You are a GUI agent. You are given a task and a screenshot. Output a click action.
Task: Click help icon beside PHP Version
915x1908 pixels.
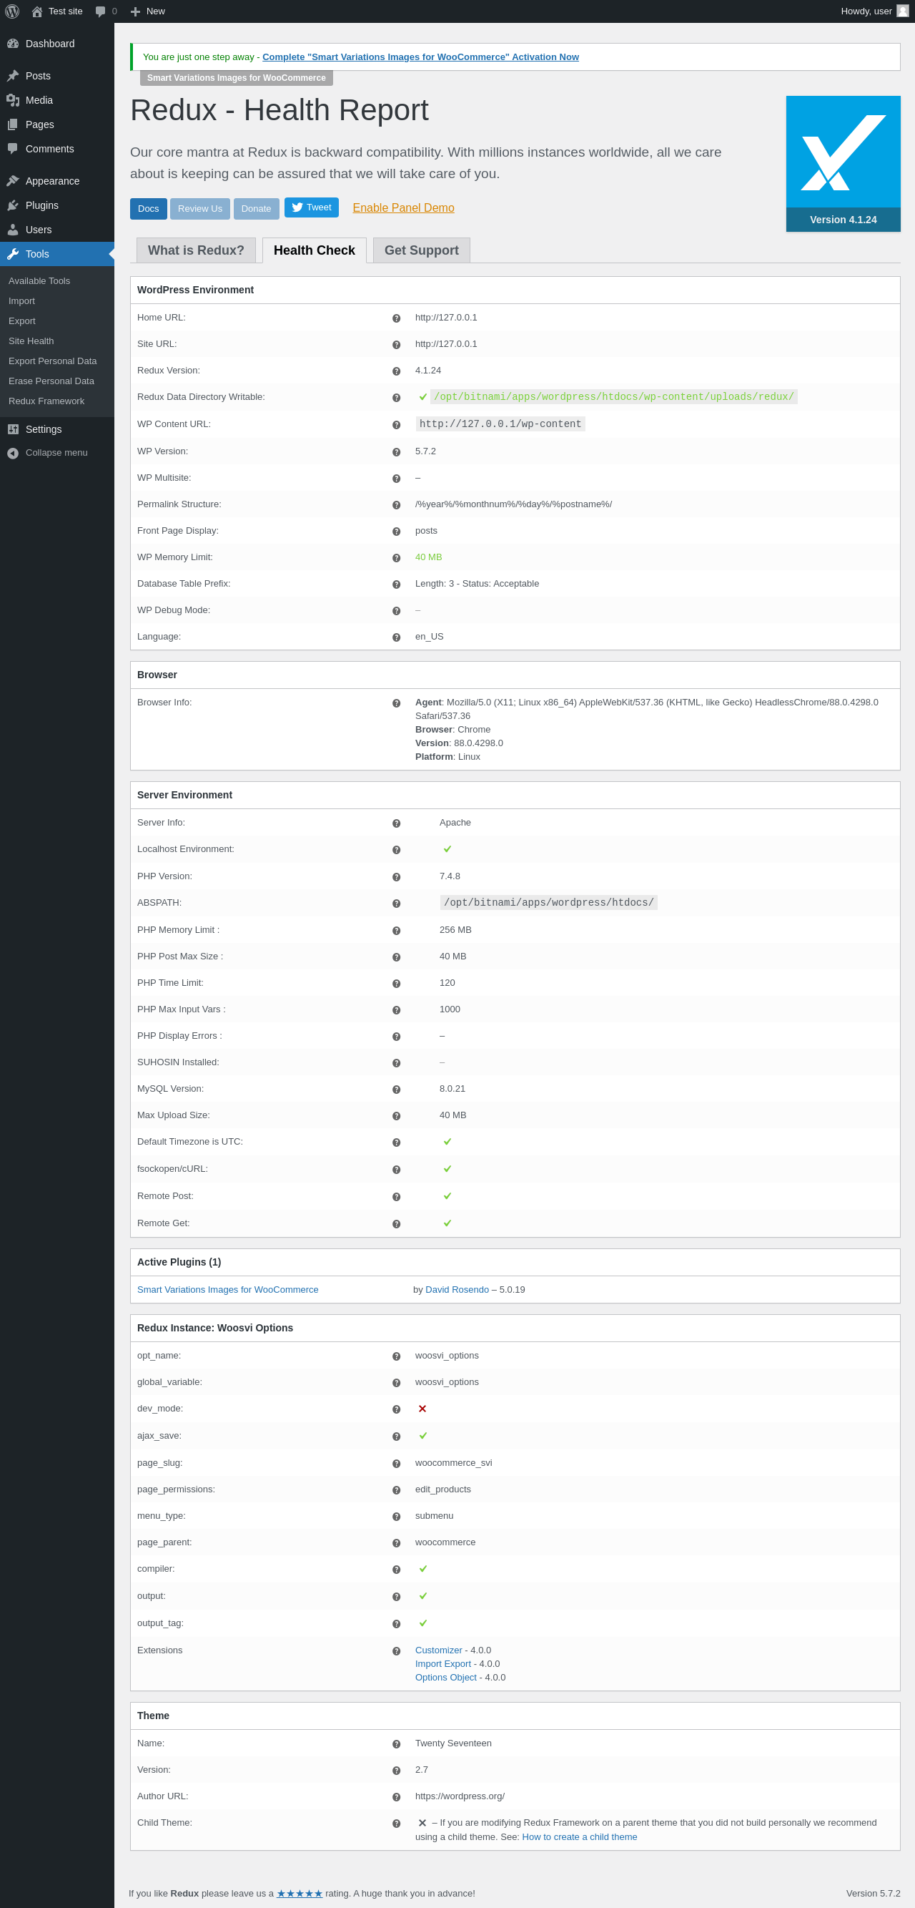[396, 877]
